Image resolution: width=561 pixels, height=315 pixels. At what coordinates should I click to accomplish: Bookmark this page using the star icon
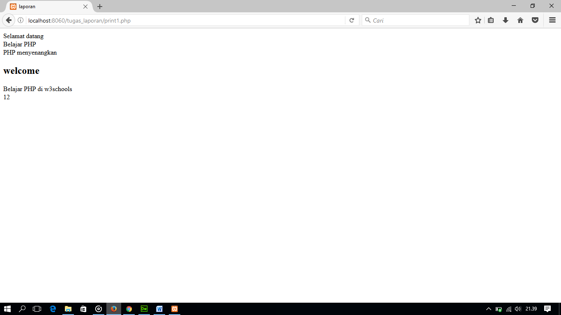click(478, 20)
